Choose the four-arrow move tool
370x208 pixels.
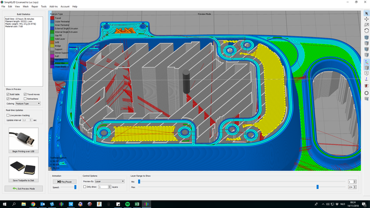point(366,19)
